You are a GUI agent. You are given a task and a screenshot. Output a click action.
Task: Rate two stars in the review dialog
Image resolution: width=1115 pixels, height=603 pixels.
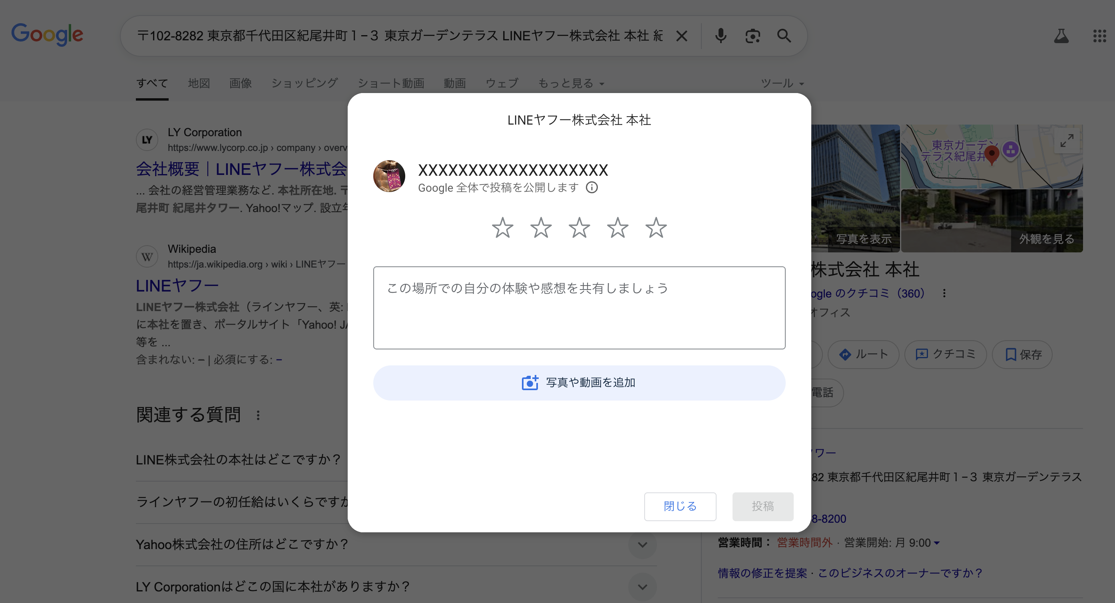point(541,228)
